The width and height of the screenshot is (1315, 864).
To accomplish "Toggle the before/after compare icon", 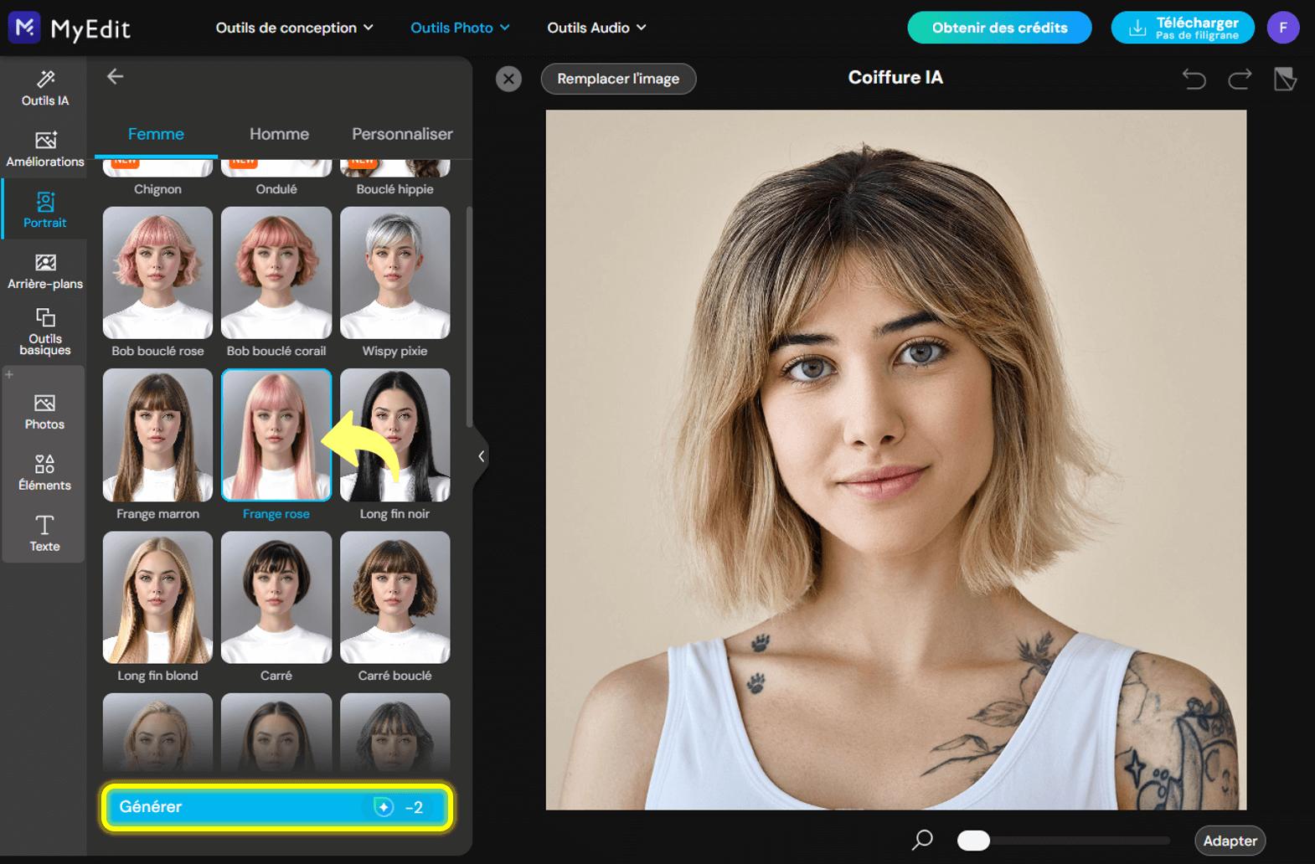I will tap(1285, 79).
